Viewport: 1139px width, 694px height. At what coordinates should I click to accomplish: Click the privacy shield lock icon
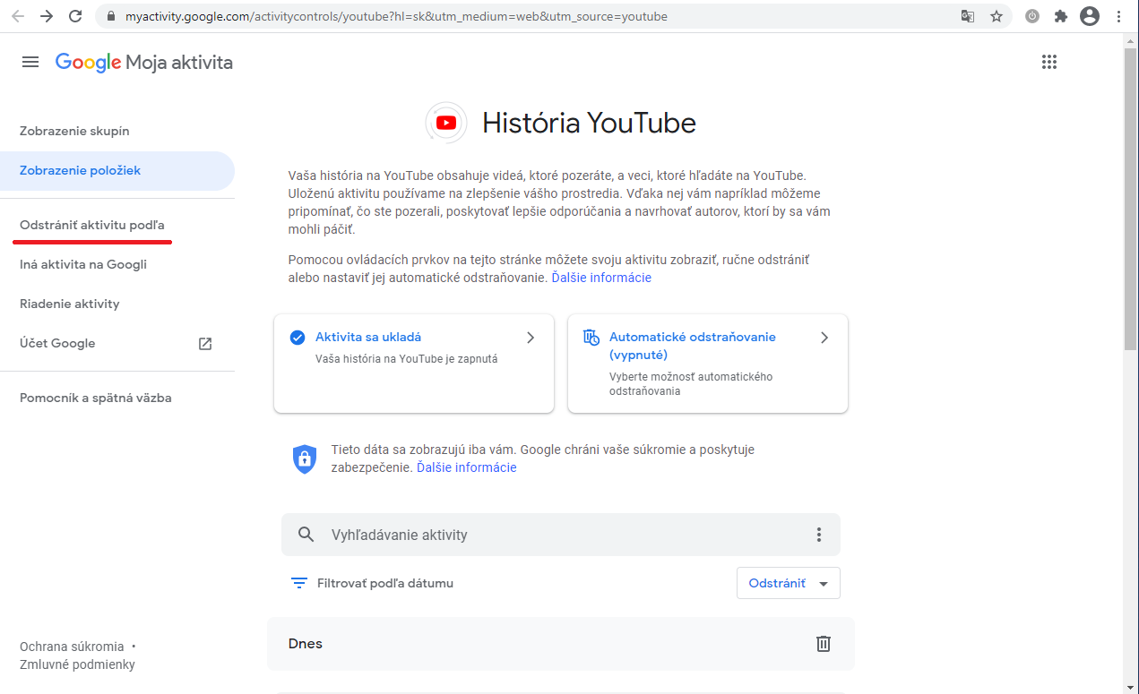(x=305, y=458)
